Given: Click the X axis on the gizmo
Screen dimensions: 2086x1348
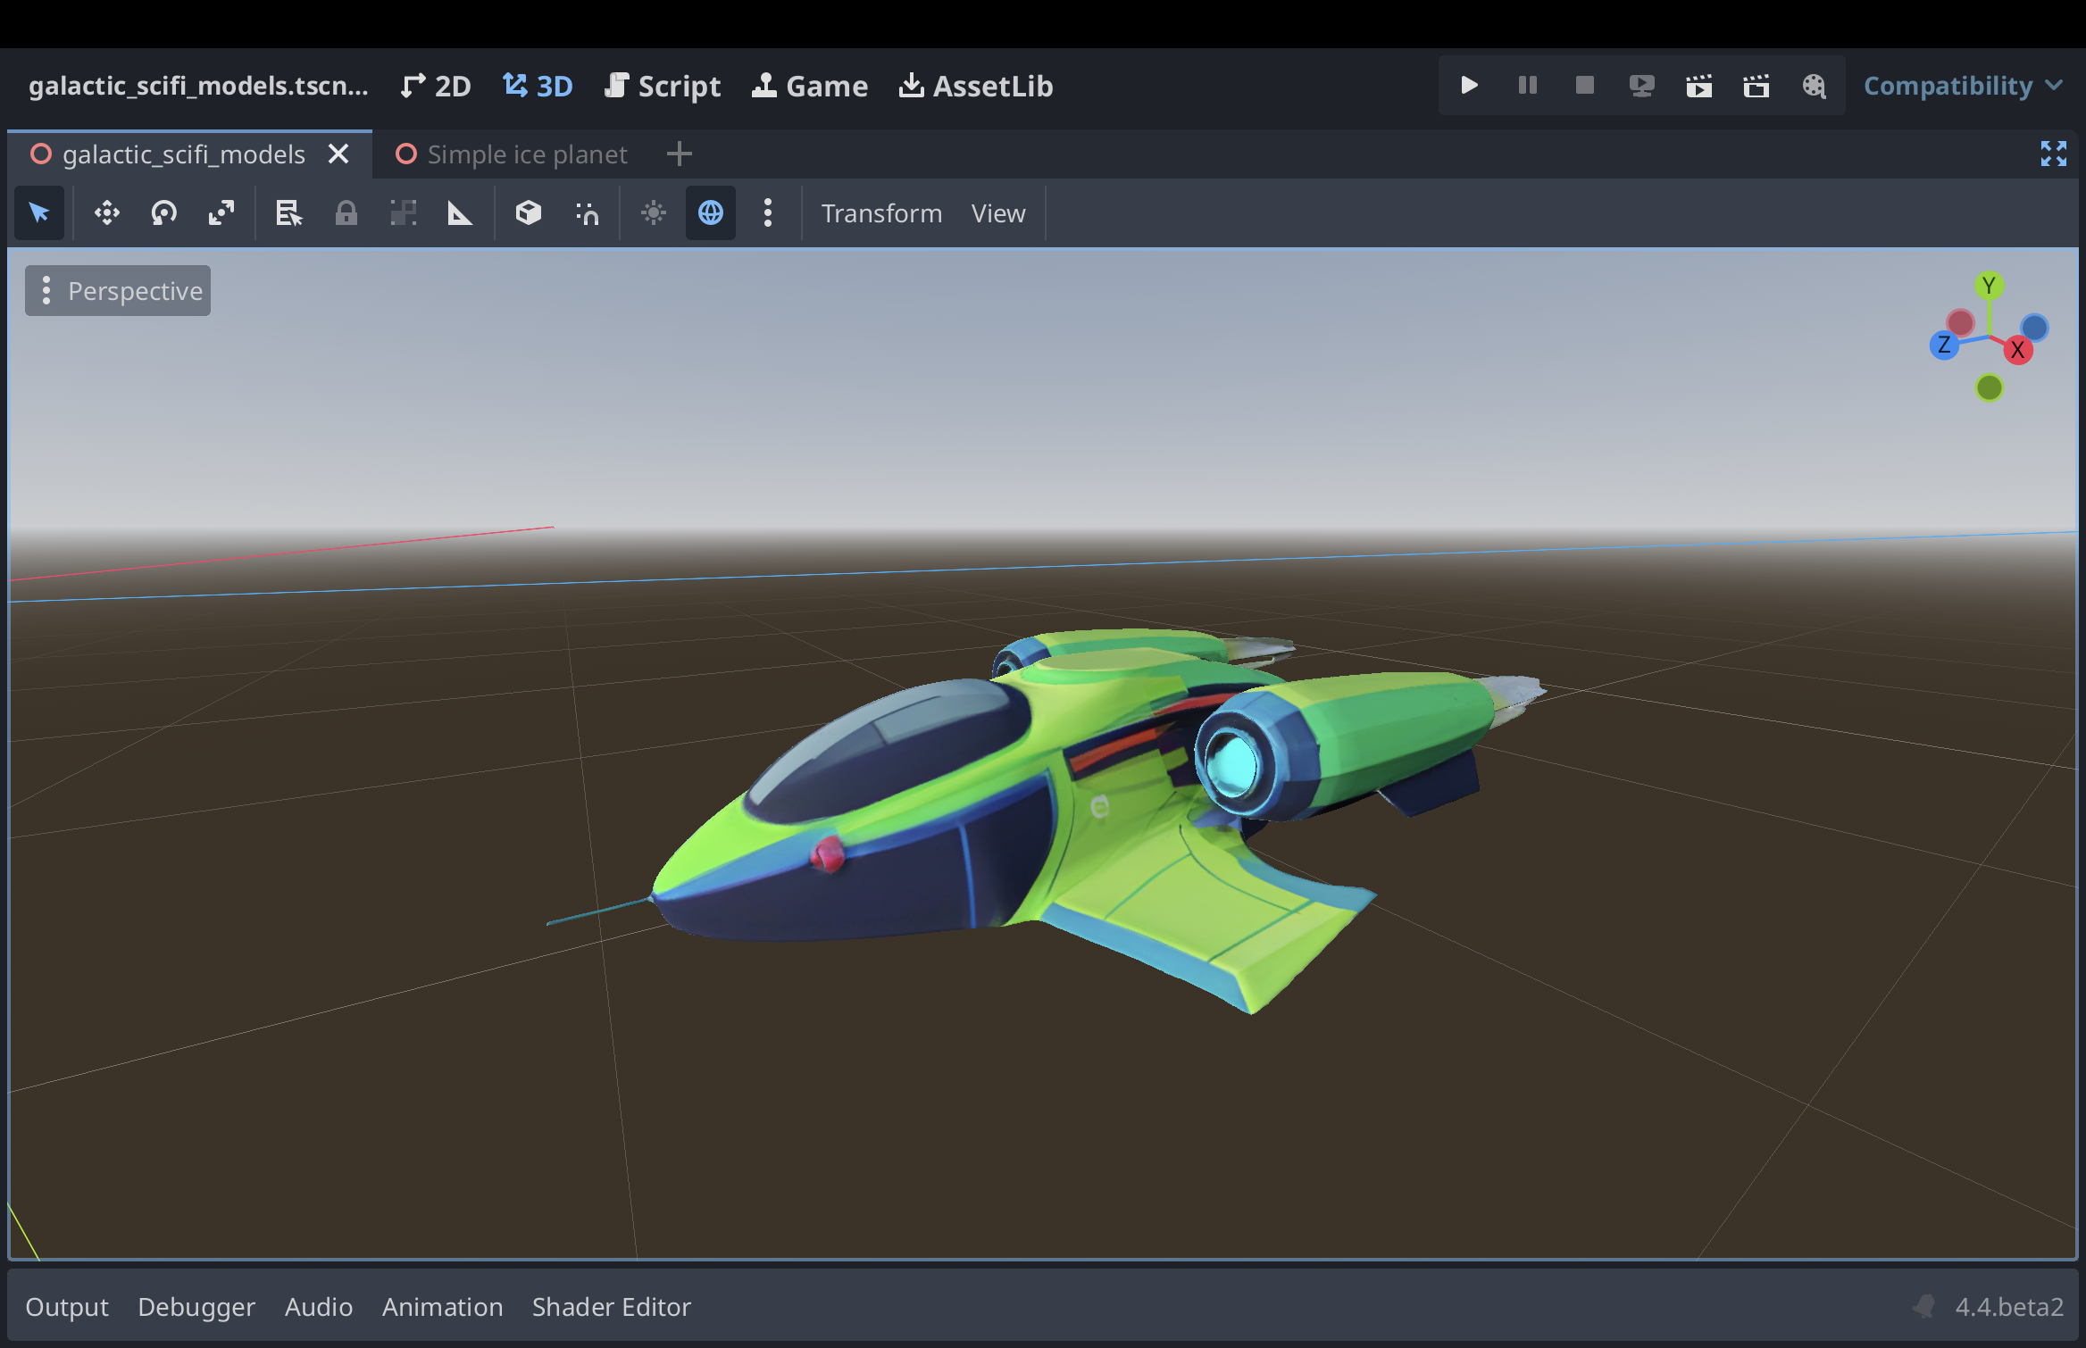Looking at the screenshot, I should (x=2018, y=350).
